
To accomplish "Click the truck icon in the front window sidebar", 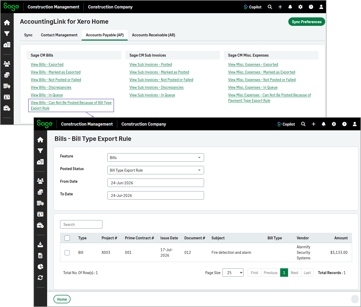I will [40, 203].
